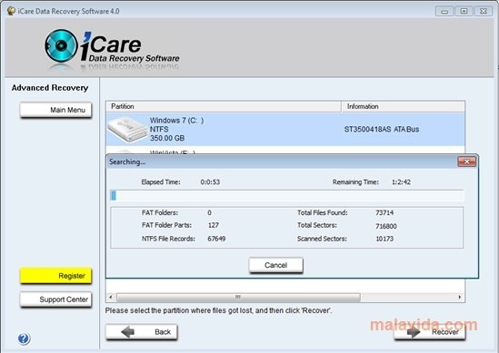Close the iCare Data Recovery window
The image size is (499, 353).
coord(484,12)
